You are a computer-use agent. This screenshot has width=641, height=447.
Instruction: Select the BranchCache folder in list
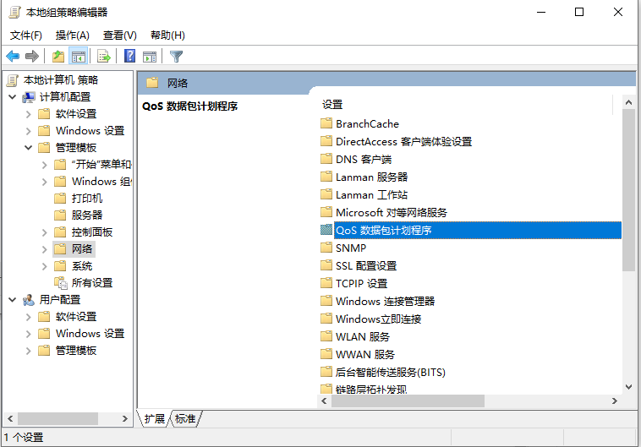[367, 123]
